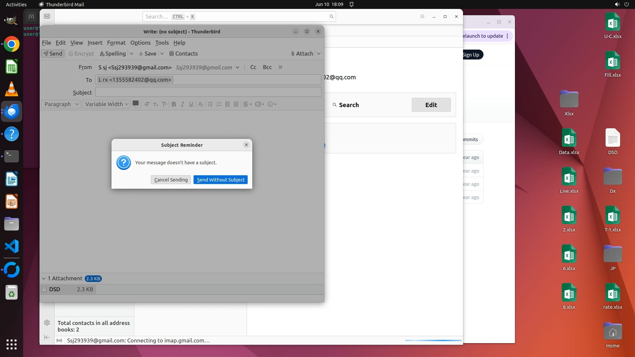Open the Options menu
Viewport: 635px width, 357px height.
pyautogui.click(x=140, y=43)
